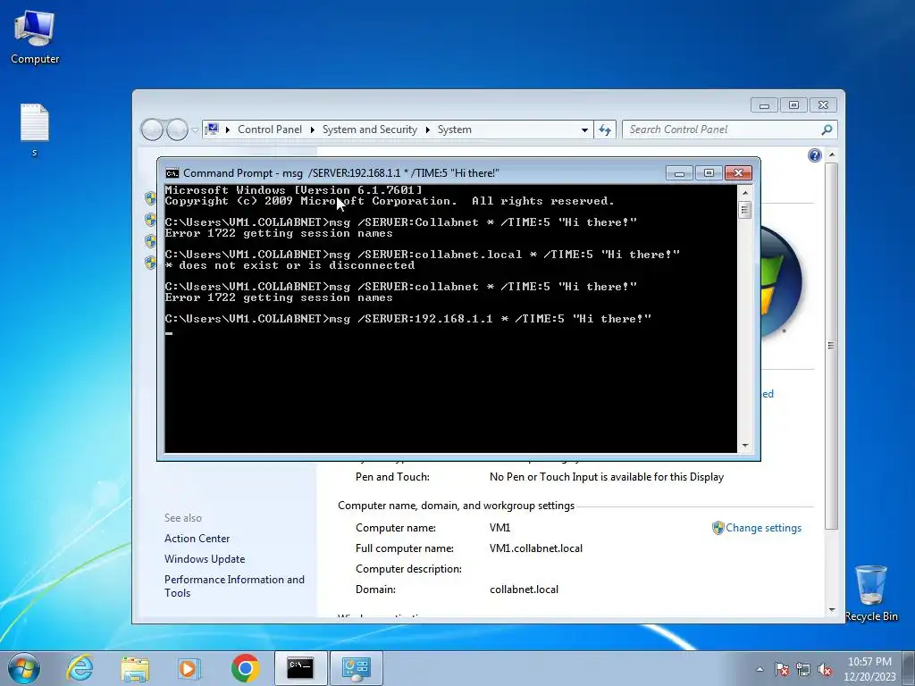Click Control Panel scrollbar down arrow

pyautogui.click(x=832, y=610)
